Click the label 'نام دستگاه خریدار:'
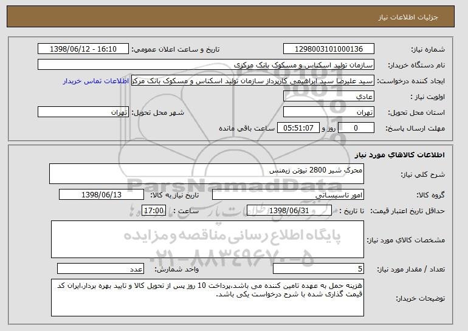The width and height of the screenshot is (468, 331). click(417, 65)
